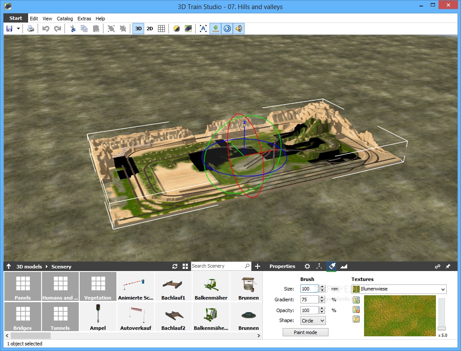
Task: Decrease Gradient with down spinner
Action: (x=322, y=301)
